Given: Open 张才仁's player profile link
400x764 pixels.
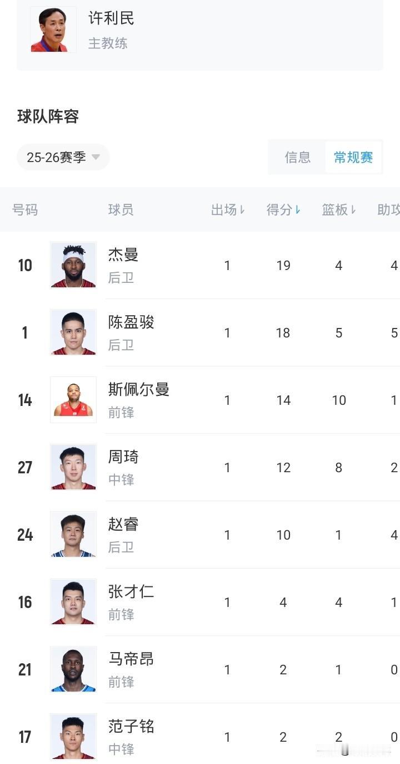Looking at the screenshot, I should click(131, 592).
